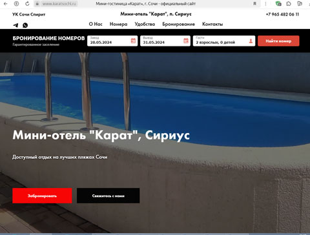Viewport: 310px width, 235px height.
Task: Open the Бронирование menu item
Action: point(179,24)
